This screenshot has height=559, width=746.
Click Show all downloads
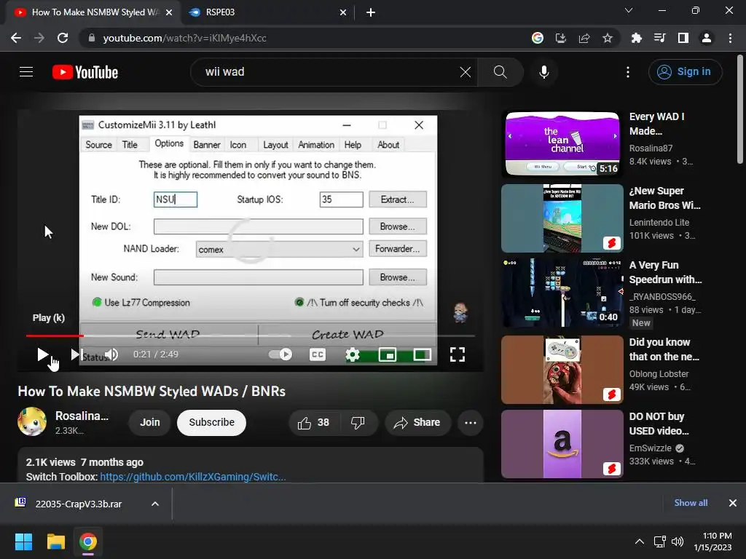click(x=691, y=503)
